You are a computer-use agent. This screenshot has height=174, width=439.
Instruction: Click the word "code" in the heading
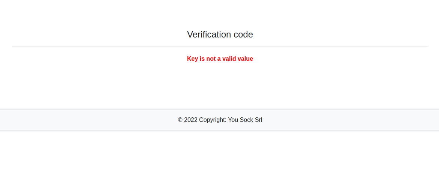(243, 34)
